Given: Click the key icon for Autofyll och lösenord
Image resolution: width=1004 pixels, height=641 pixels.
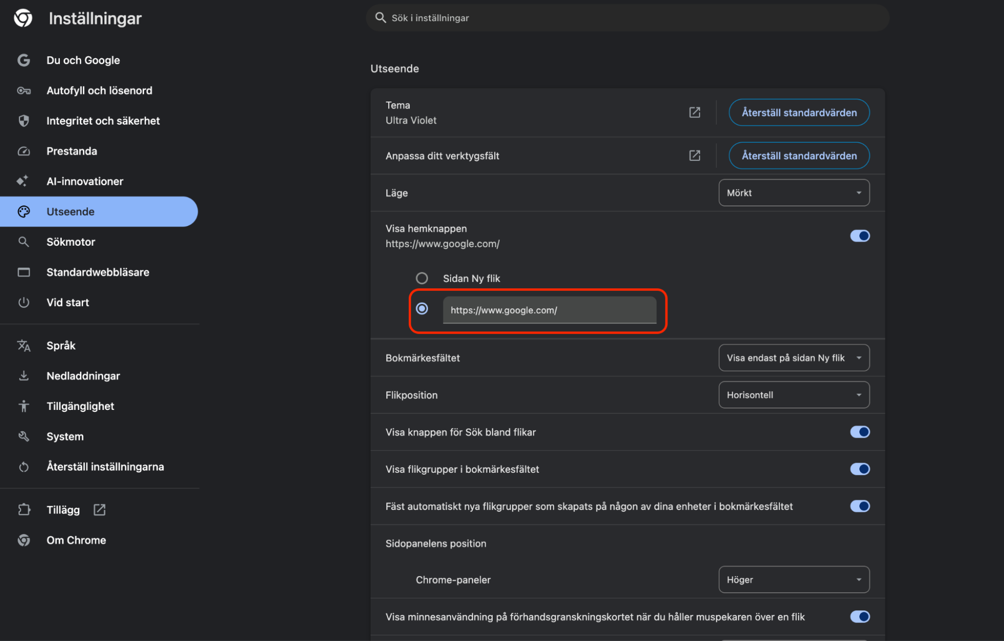Looking at the screenshot, I should (x=24, y=90).
